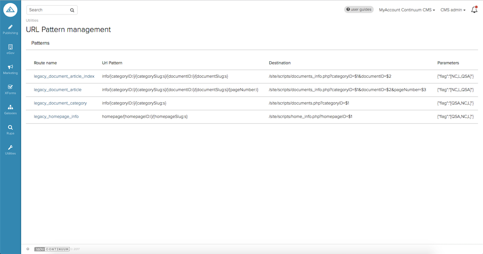This screenshot has height=254, width=483.
Task: Open the eGov sidebar icon
Action: click(x=10, y=47)
